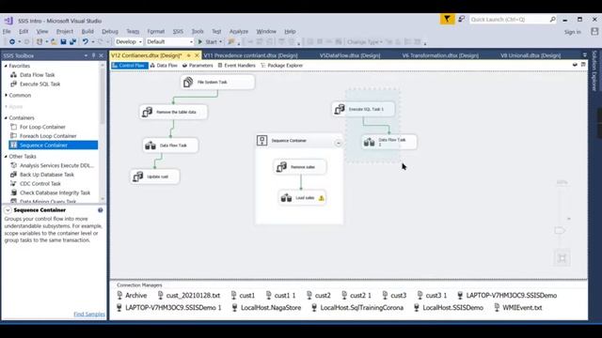The width and height of the screenshot is (602, 338).
Task: Click the Save toolbar icon
Action: [63, 41]
